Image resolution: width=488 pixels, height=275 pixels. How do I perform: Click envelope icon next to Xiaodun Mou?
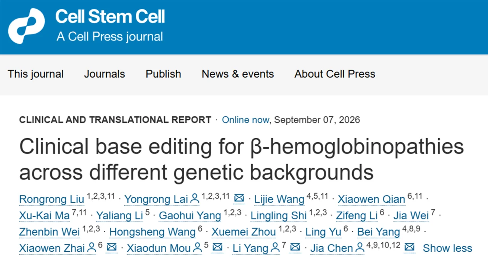[217, 247]
